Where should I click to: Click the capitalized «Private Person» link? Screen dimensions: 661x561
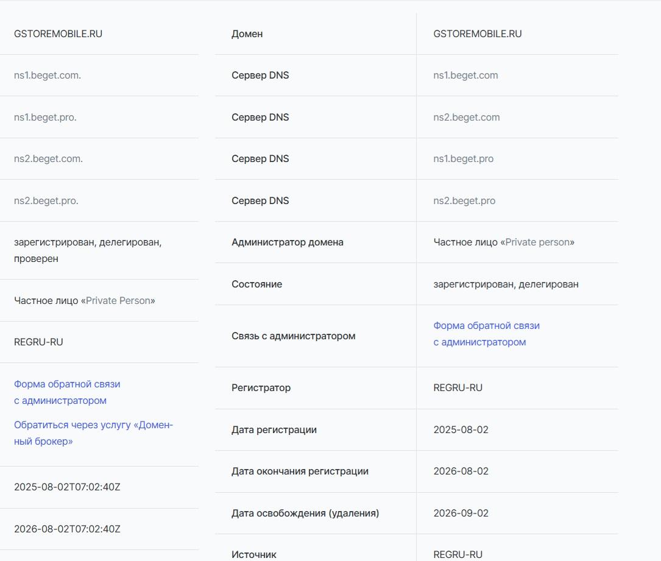coord(118,301)
